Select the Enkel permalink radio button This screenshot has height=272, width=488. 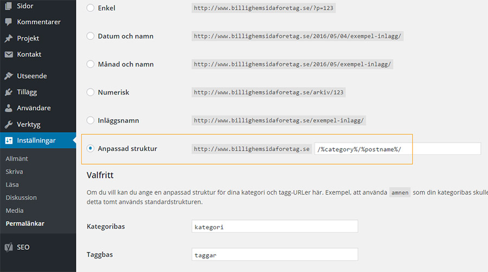click(x=90, y=8)
